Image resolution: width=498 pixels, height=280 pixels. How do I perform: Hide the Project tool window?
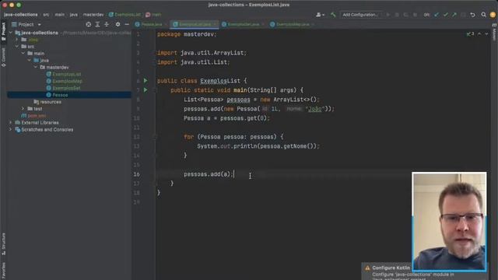coord(127,24)
